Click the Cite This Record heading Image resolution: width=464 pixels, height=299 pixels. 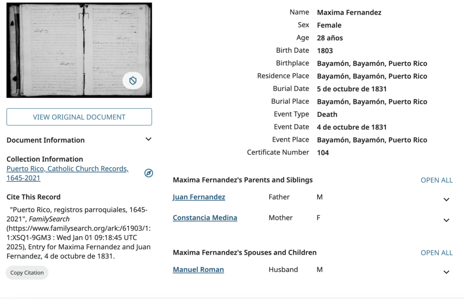34,197
